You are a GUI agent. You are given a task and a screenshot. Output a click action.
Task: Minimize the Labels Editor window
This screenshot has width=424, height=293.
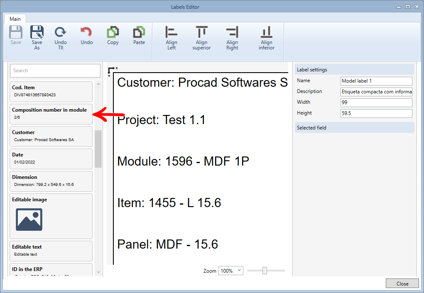398,7
